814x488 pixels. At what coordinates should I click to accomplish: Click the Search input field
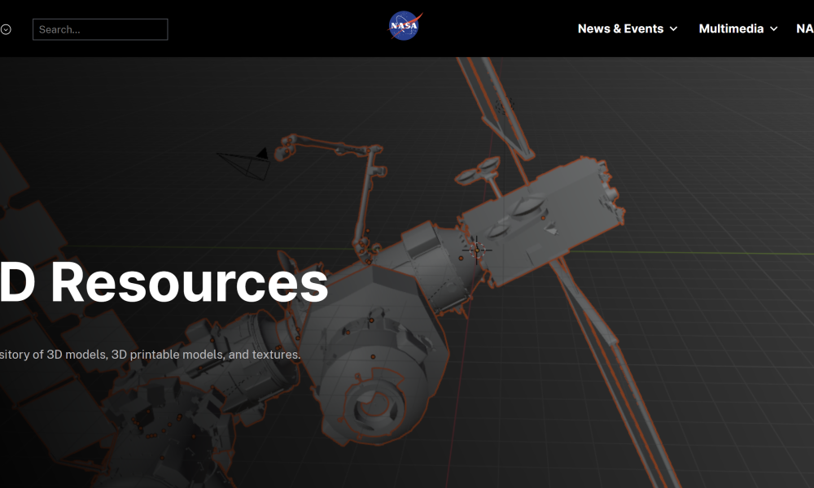pyautogui.click(x=100, y=29)
